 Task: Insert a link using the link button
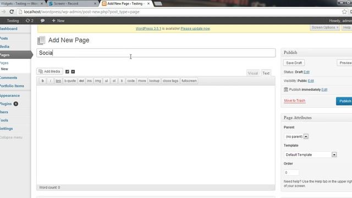58,81
